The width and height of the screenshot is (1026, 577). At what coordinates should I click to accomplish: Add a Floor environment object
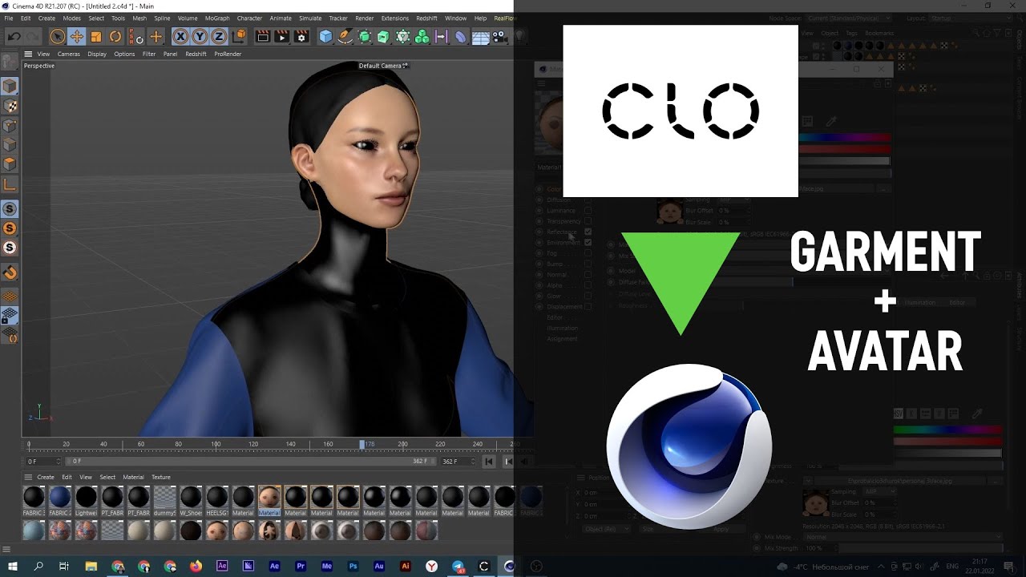coord(481,36)
